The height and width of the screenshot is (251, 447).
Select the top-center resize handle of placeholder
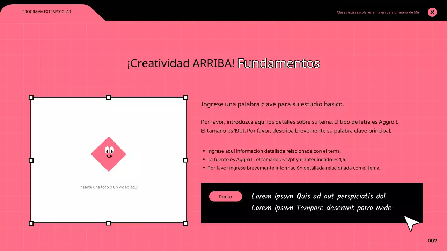pyautogui.click(x=108, y=97)
